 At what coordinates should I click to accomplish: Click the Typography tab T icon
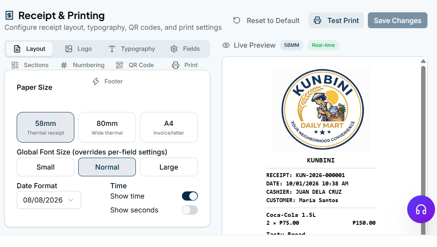coord(112,49)
